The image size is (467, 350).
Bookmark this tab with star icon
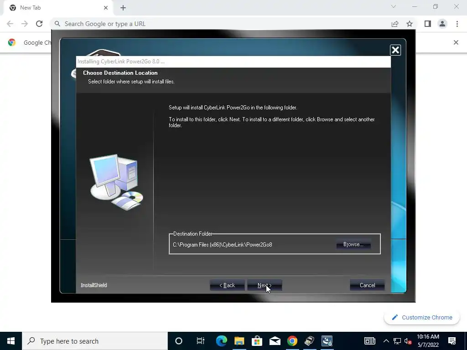pos(410,24)
